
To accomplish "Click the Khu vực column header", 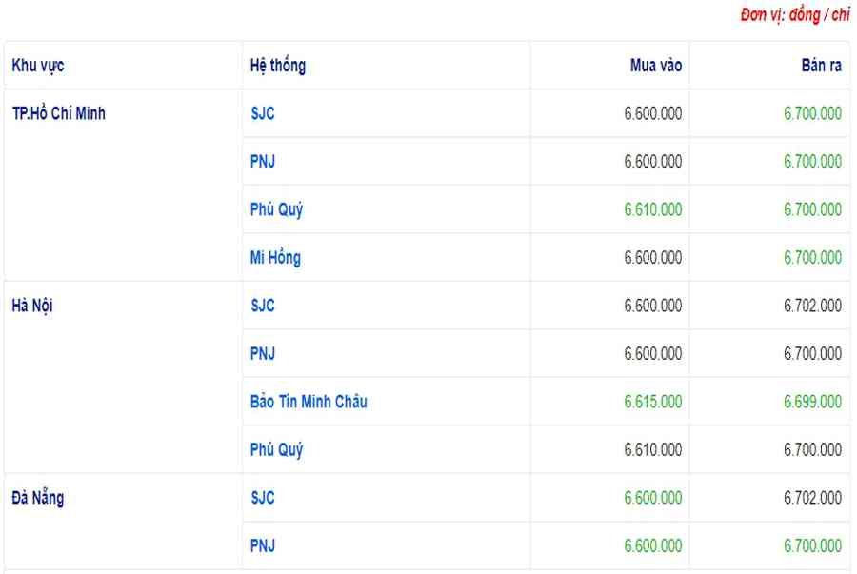I will 38,66.
